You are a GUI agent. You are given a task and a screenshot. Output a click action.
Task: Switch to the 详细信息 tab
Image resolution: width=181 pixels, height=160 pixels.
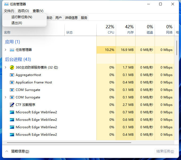(x=71, y=18)
